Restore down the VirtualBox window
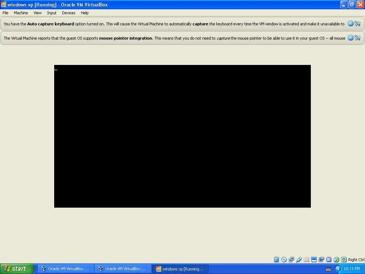This screenshot has width=365, height=274. click(352, 4)
